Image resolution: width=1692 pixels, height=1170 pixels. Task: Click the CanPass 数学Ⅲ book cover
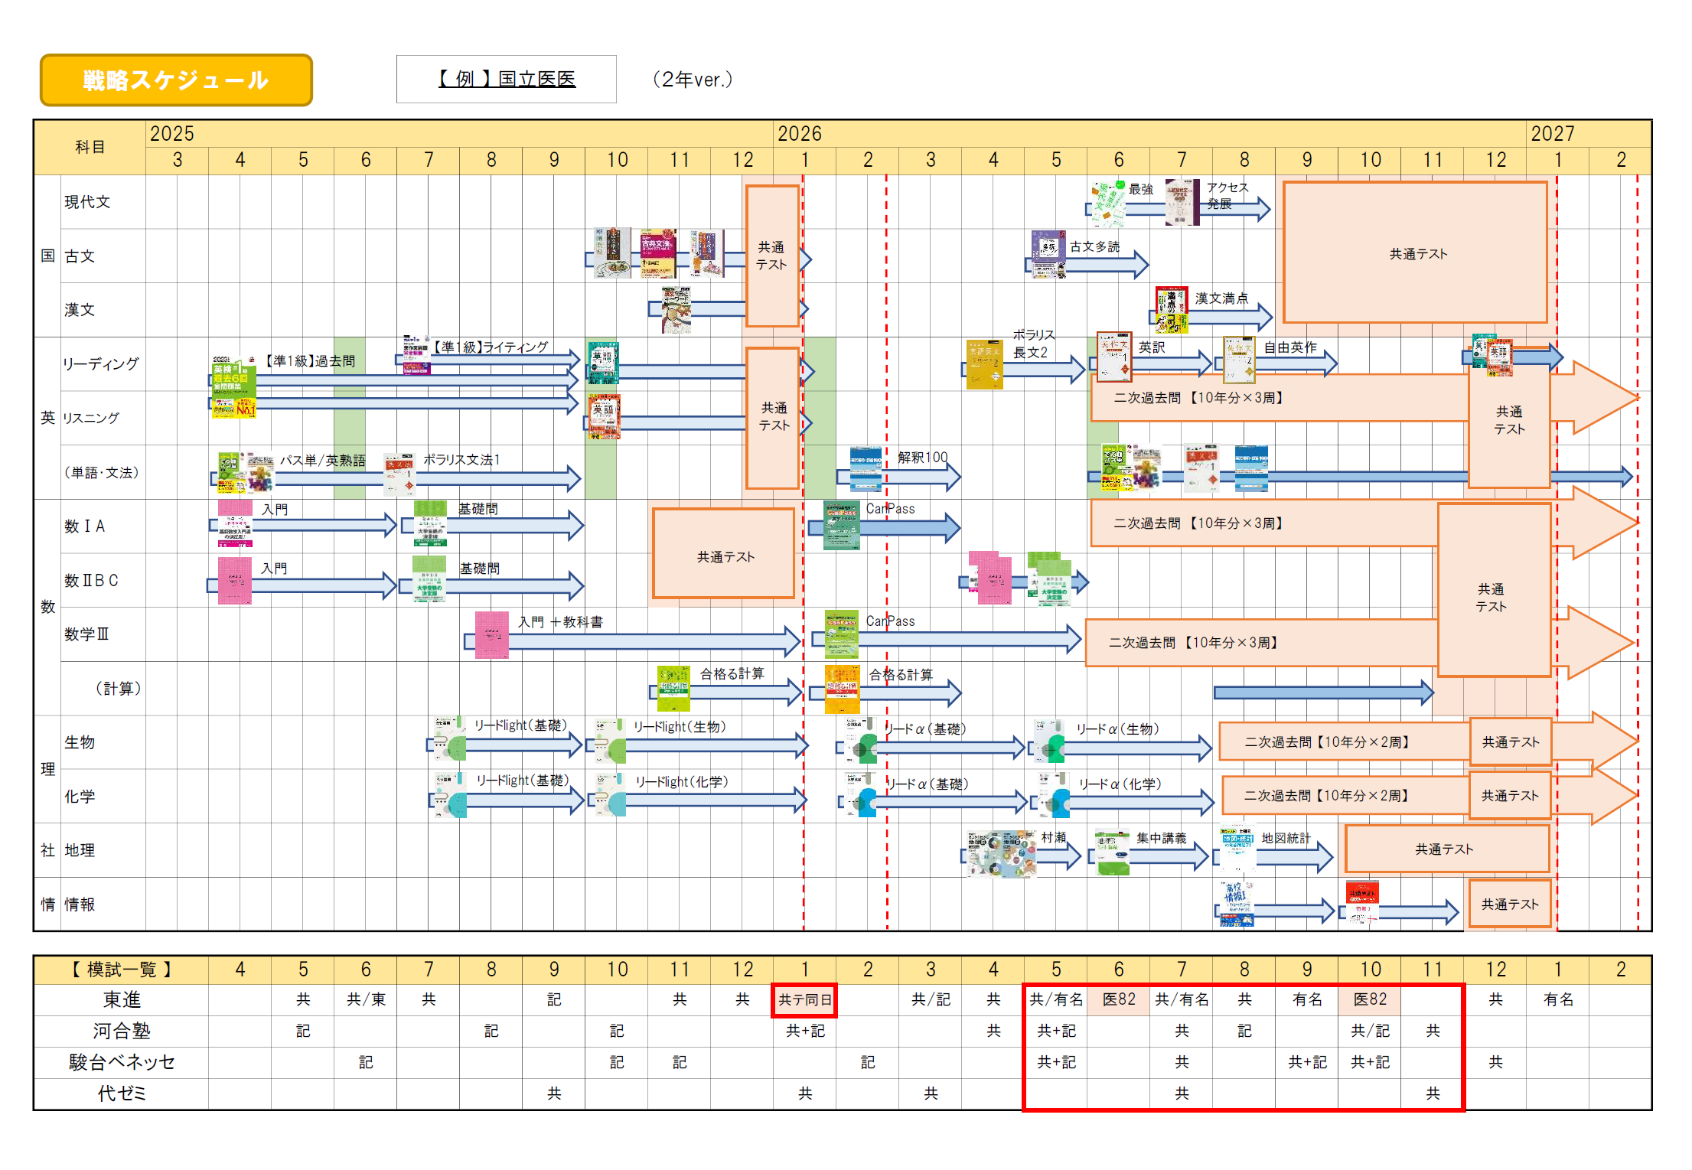coord(841,634)
